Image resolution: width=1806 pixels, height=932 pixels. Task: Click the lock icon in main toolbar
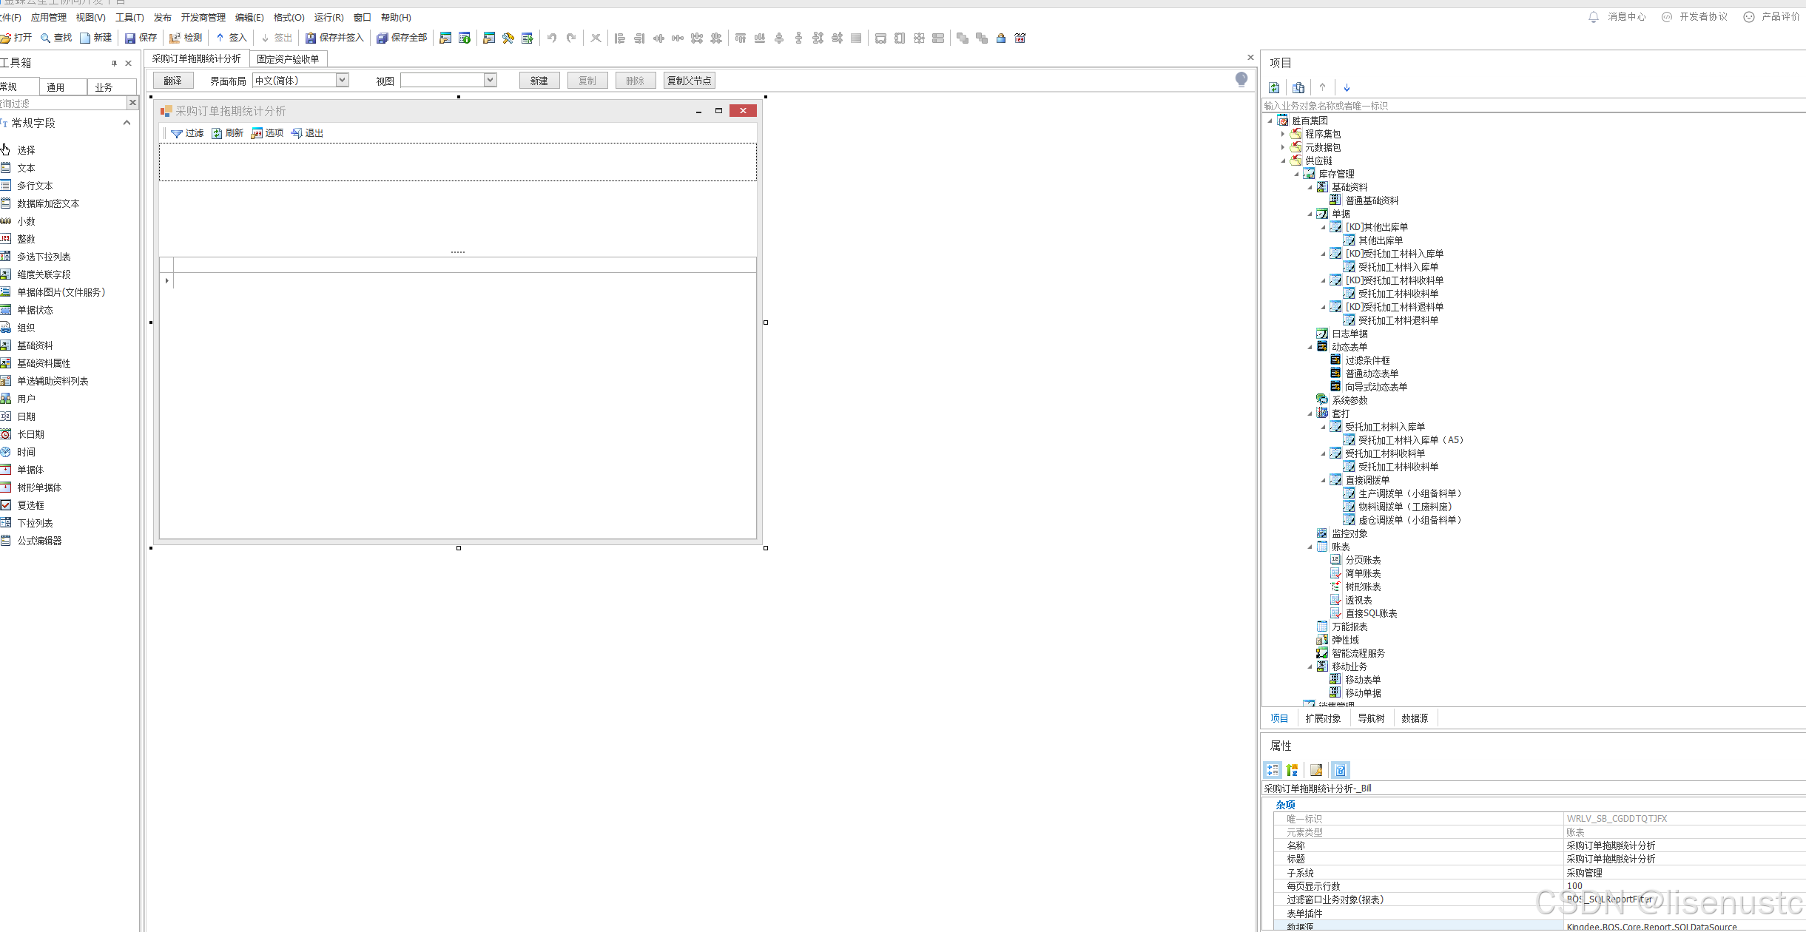(1001, 38)
